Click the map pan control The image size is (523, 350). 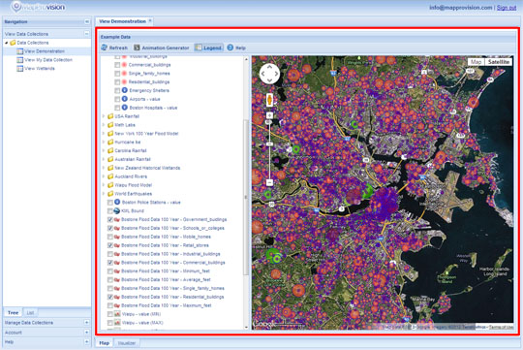tap(269, 74)
